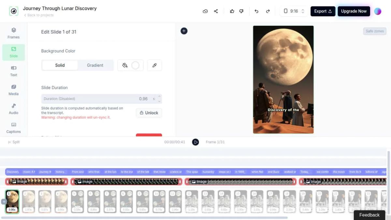This screenshot has height=220, width=391.
Task: Select slide 11 thumbnail in timeline
Action: pyautogui.click(x=175, y=202)
